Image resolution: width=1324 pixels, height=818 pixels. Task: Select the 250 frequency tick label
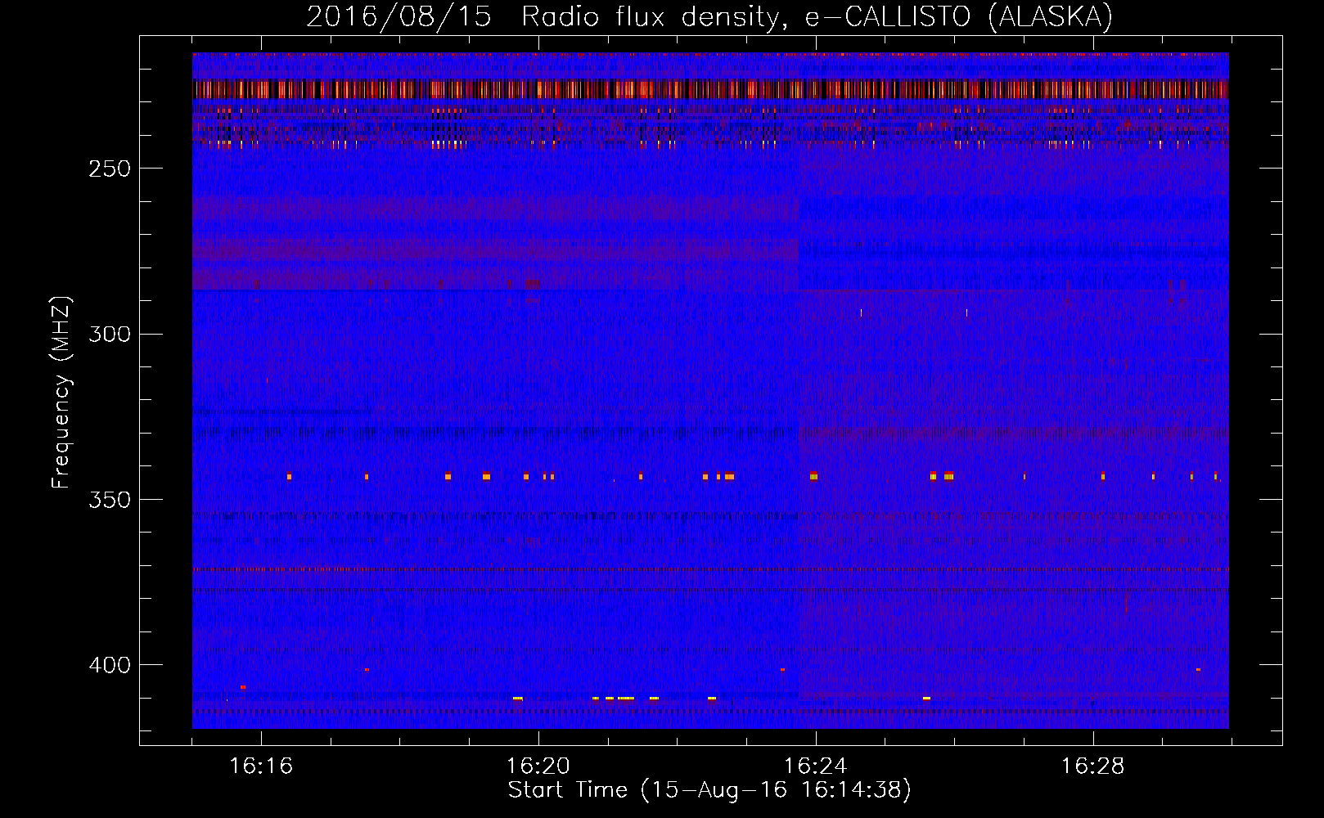(x=110, y=169)
